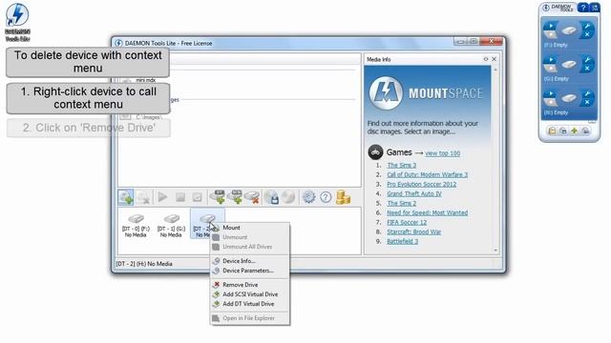Click the orange first gadget bottom icon
The image size is (611, 343).
tap(552, 131)
